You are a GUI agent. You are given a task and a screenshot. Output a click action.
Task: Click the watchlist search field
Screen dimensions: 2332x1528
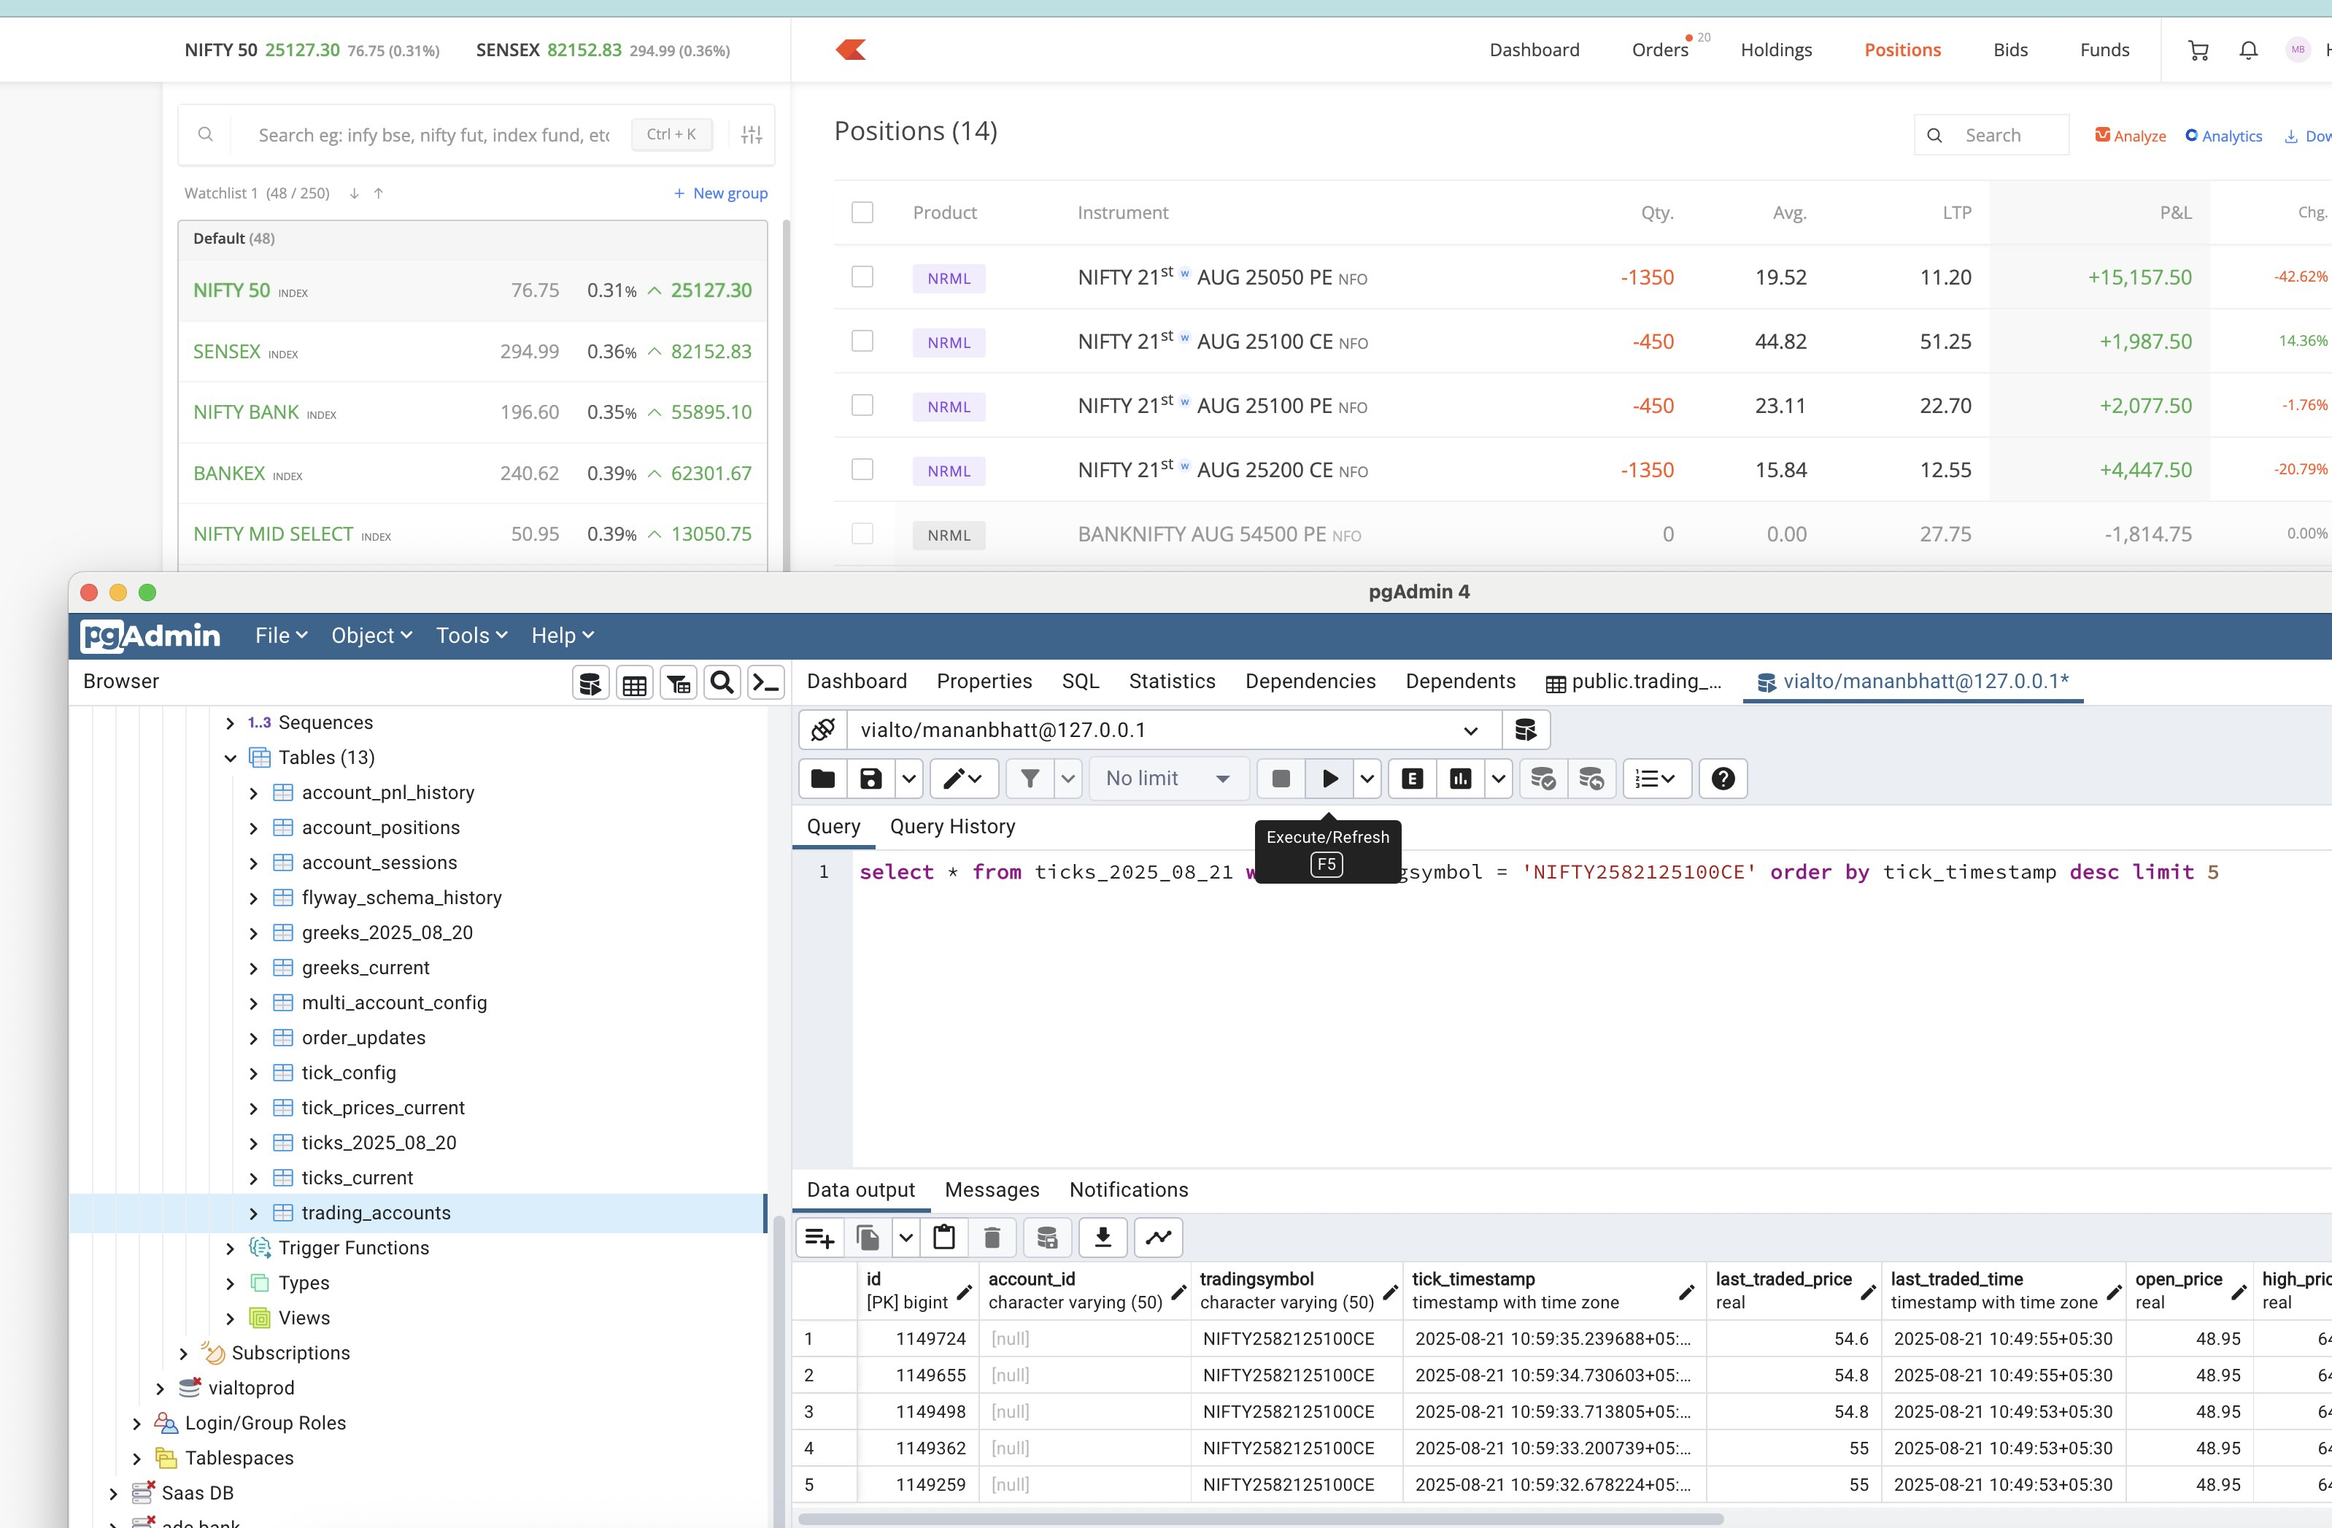[x=433, y=135]
